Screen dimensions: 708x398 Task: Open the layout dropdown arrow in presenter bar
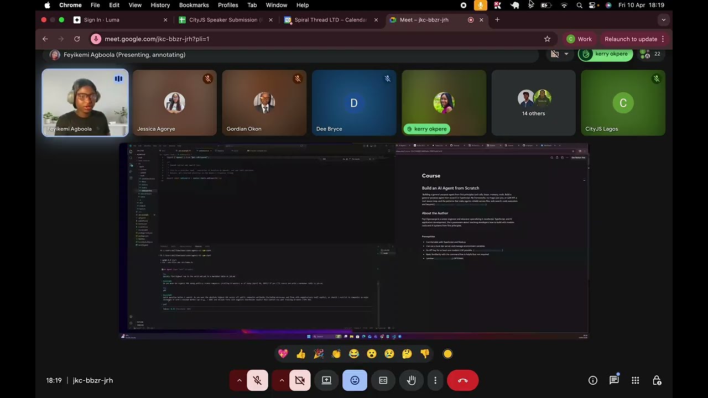coord(566,54)
